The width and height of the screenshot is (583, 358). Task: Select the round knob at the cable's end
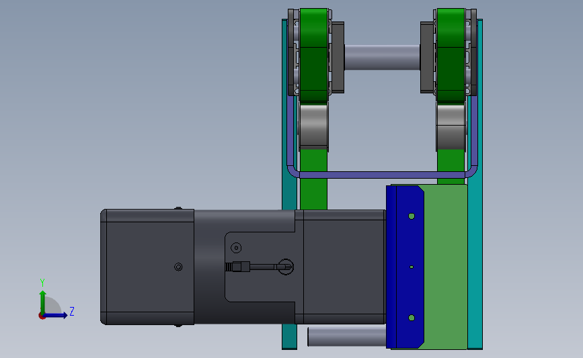pos(286,267)
